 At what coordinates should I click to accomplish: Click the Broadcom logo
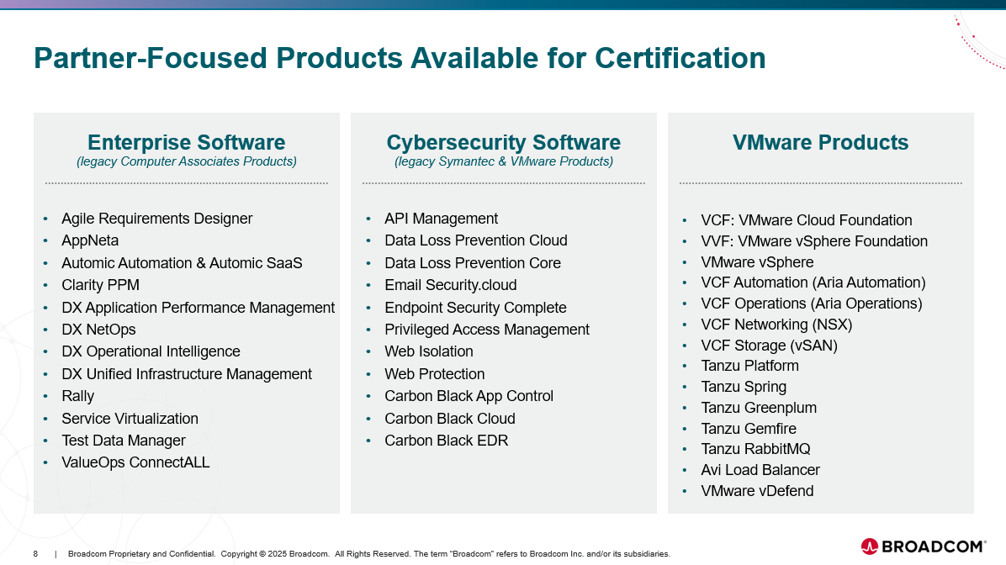click(x=924, y=547)
